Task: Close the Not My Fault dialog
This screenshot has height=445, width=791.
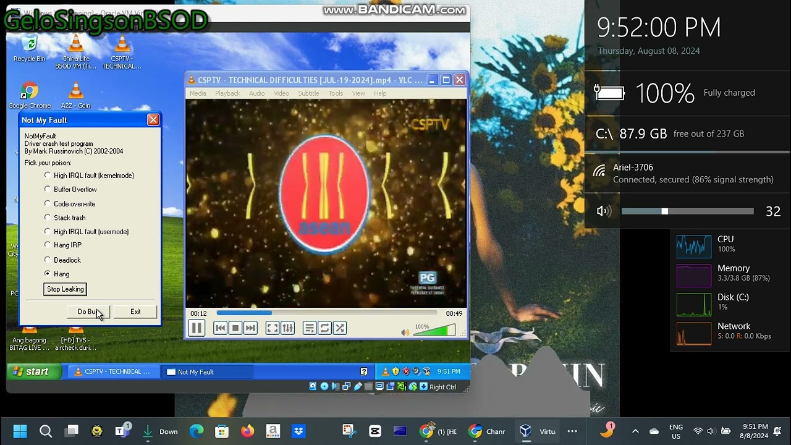Action: click(153, 120)
